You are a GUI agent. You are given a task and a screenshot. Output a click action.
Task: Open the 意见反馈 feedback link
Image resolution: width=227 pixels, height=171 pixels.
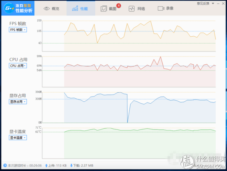pos(203,3)
